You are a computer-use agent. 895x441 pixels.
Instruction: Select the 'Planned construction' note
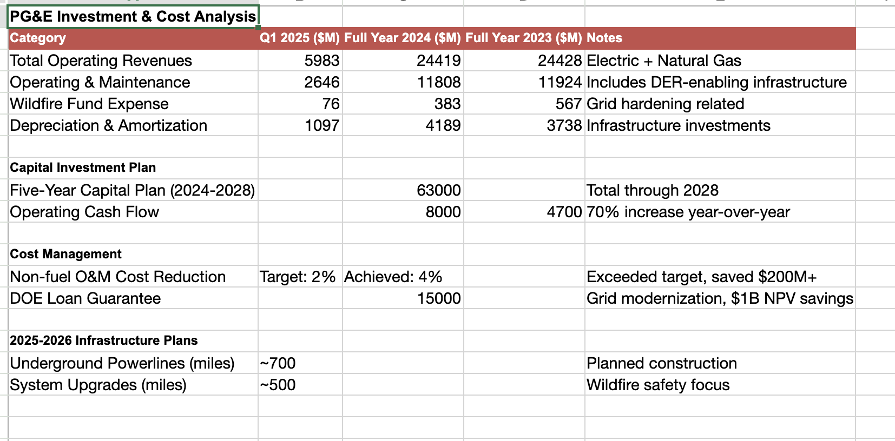point(662,363)
